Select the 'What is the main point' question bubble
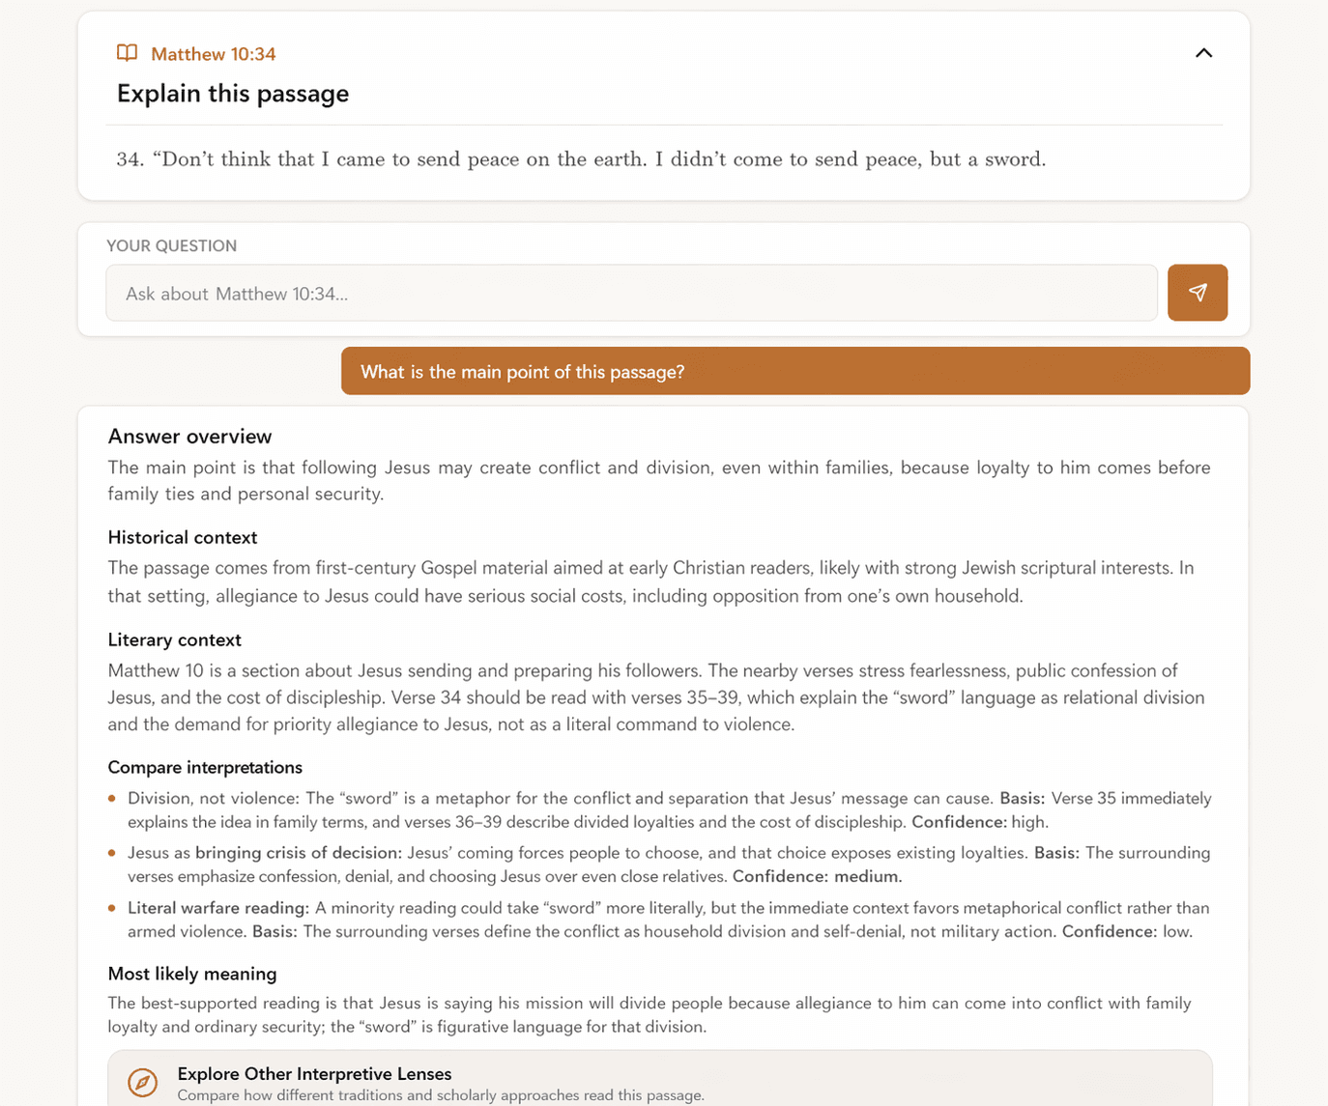 [x=794, y=371]
